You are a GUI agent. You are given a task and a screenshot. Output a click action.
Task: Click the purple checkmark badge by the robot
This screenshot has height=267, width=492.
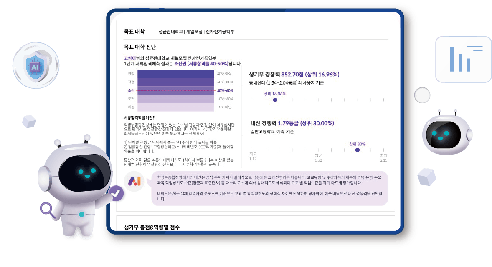pos(115,193)
